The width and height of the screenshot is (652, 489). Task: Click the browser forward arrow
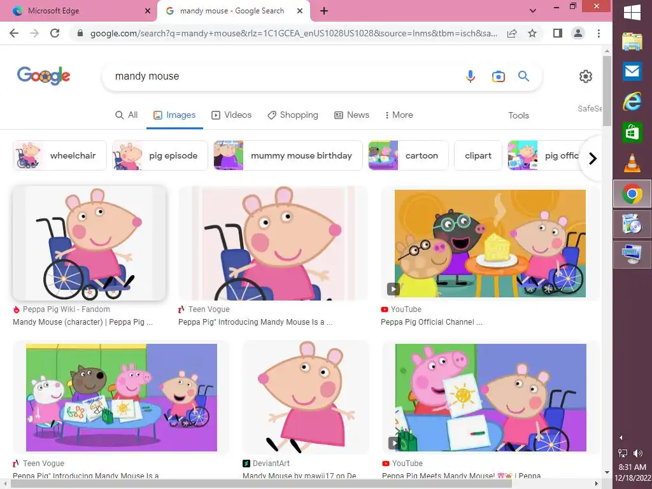coord(34,33)
